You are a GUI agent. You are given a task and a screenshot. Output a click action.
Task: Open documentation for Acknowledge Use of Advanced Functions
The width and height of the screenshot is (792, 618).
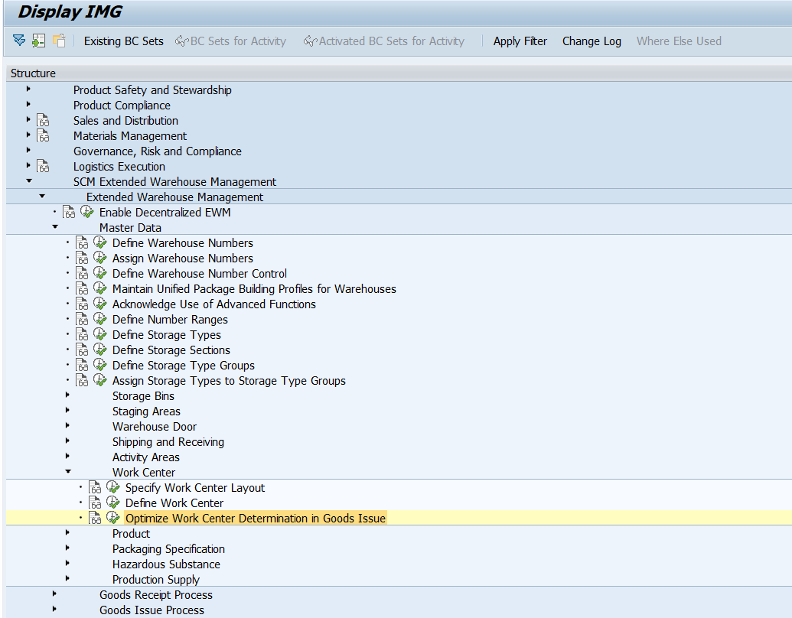(x=83, y=304)
